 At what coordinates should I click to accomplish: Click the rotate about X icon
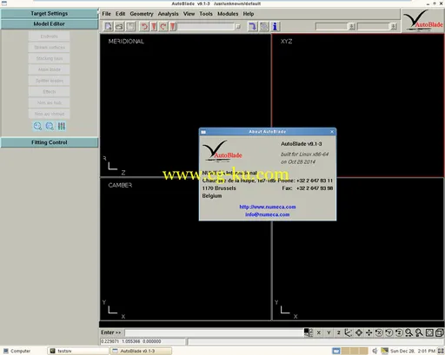tap(379, 332)
